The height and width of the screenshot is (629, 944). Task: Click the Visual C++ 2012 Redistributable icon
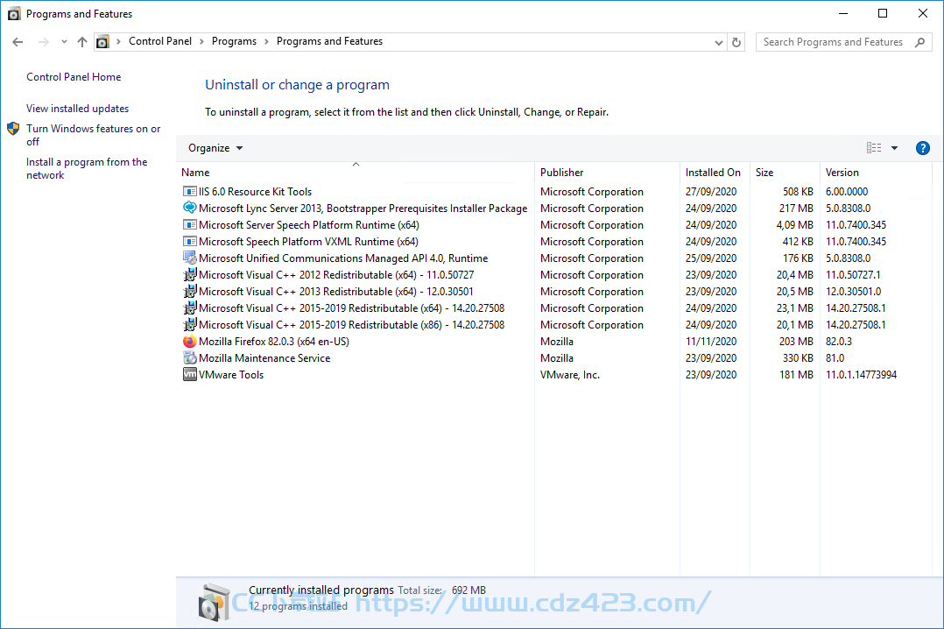(190, 275)
